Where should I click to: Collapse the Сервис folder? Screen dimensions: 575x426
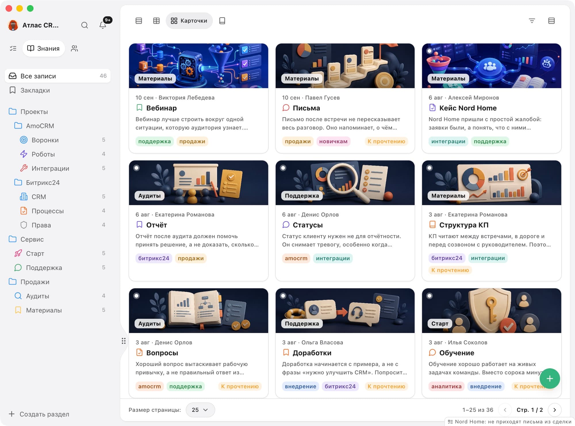coord(12,239)
